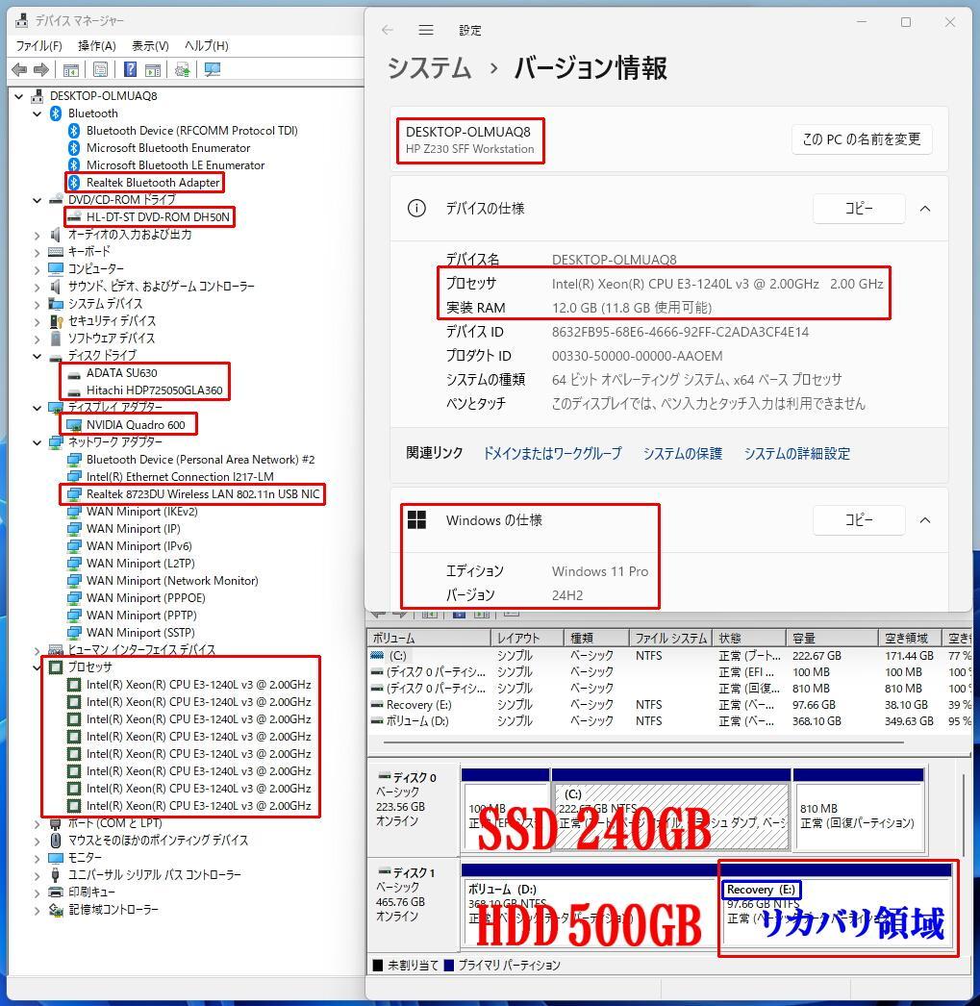Select NVIDIA Quadro 600 under display adapters
This screenshot has width=980, height=1006.
[x=138, y=424]
